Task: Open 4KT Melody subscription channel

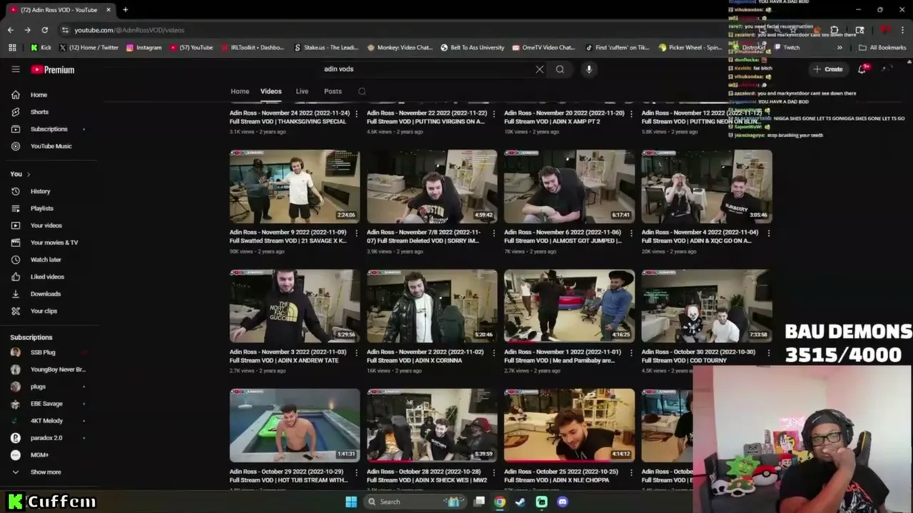Action: tap(46, 420)
